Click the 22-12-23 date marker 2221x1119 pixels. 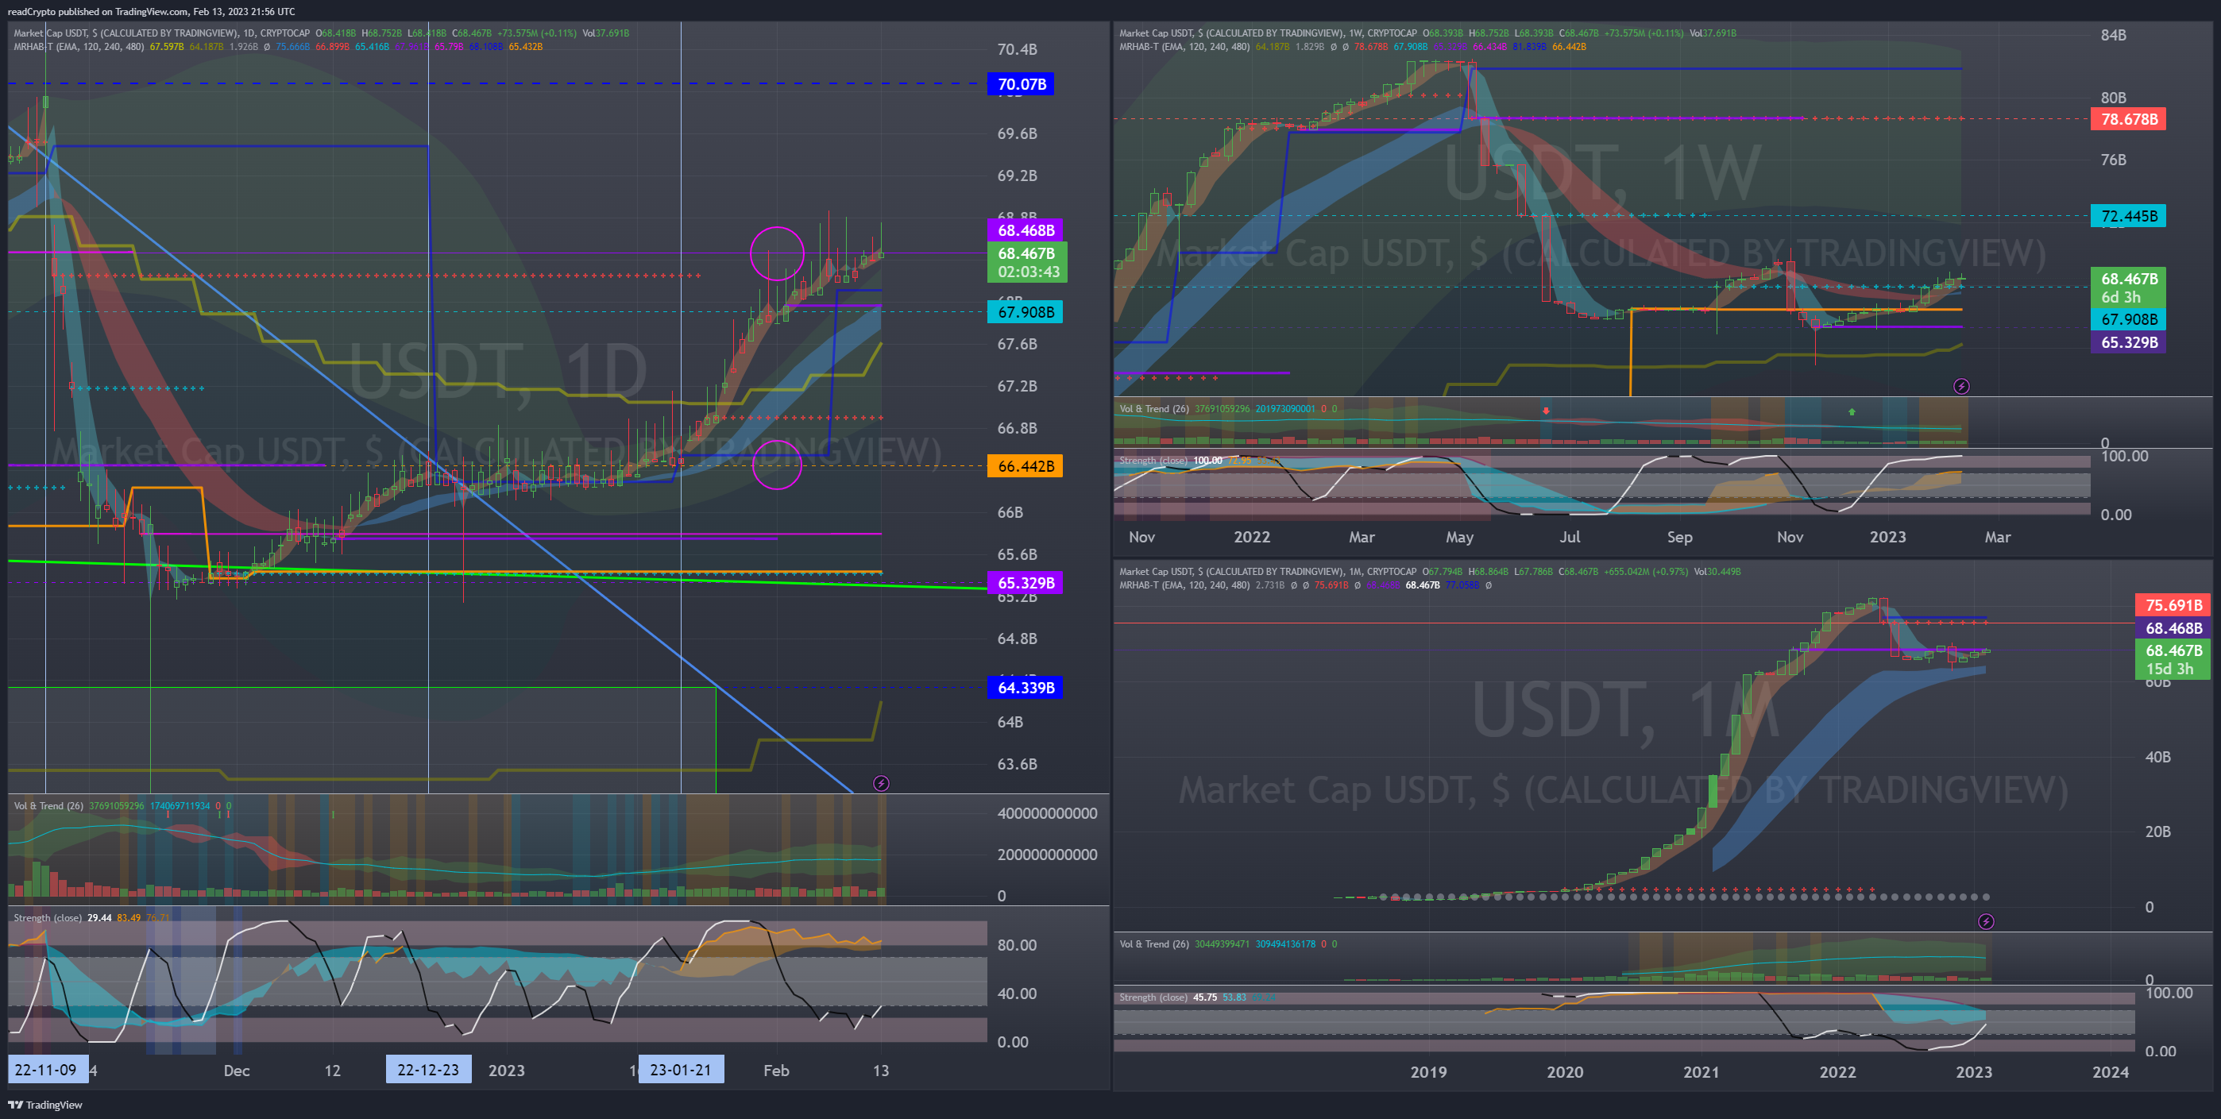click(427, 1070)
